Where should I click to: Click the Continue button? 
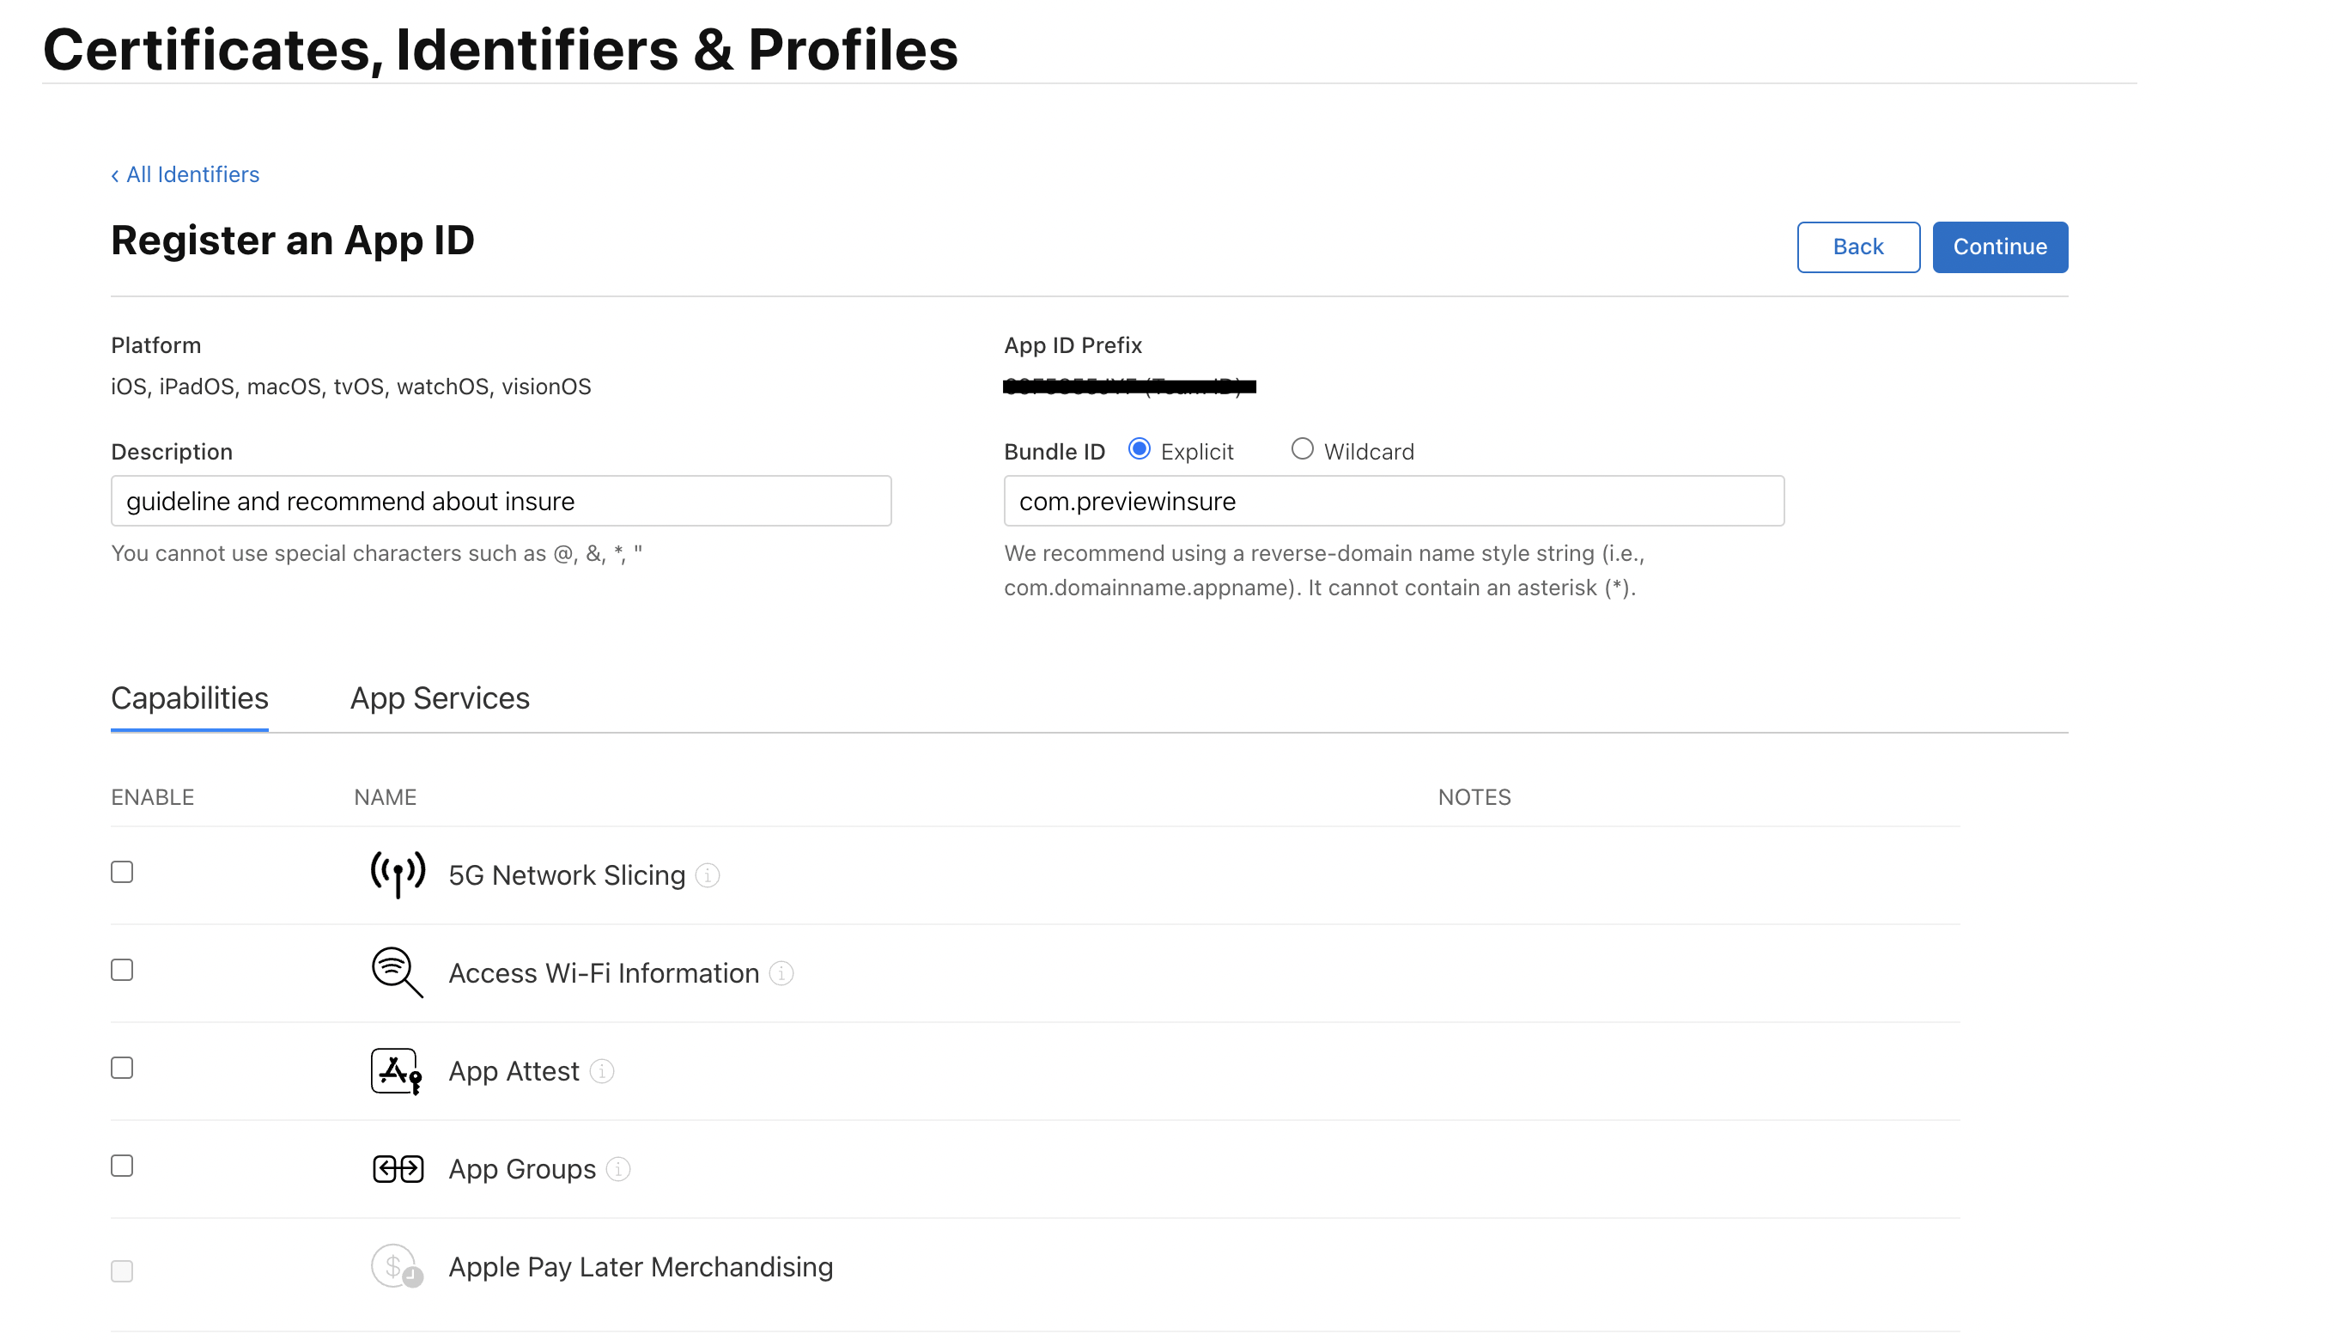[1999, 247]
